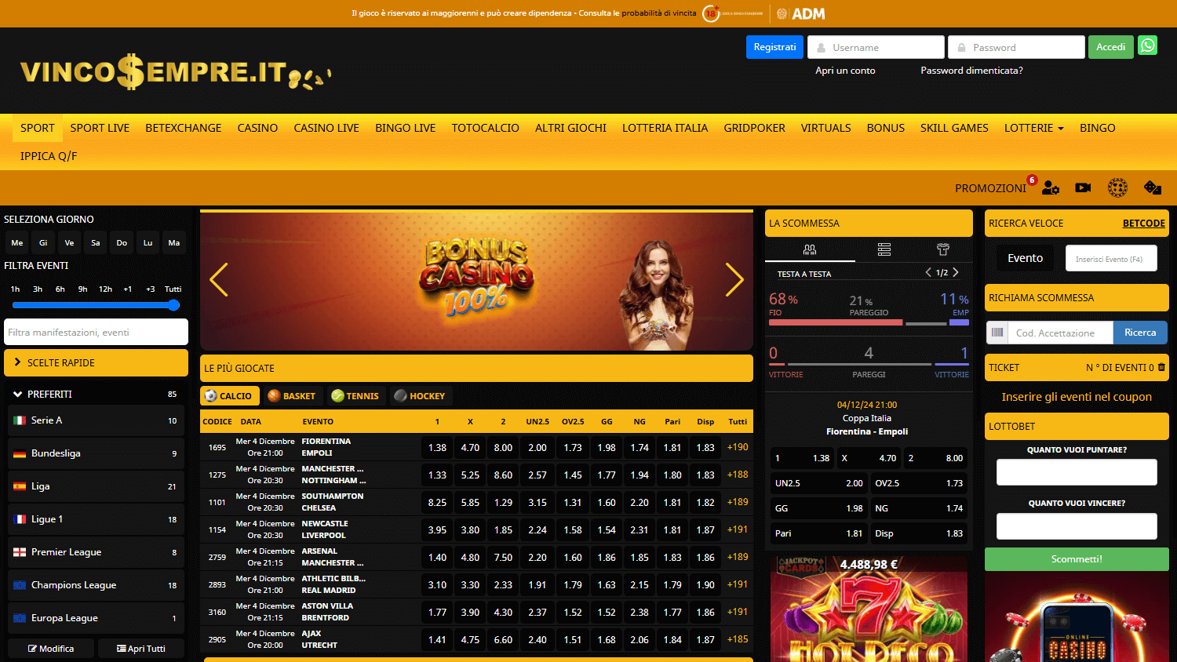Image resolution: width=1177 pixels, height=662 pixels.
Task: Go to next Testa a Testa page
Action: click(955, 272)
